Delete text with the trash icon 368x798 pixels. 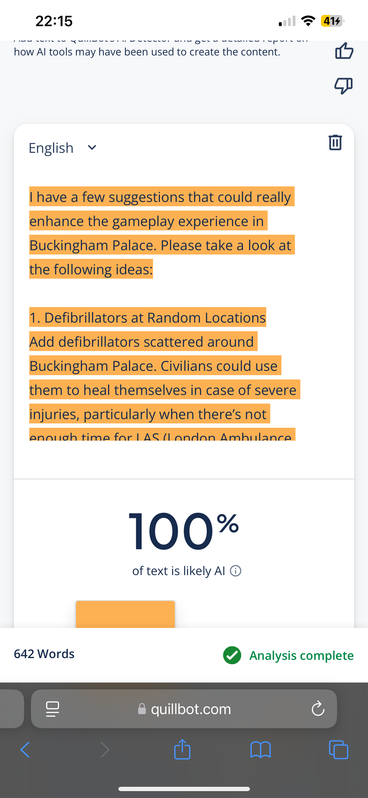pos(335,142)
